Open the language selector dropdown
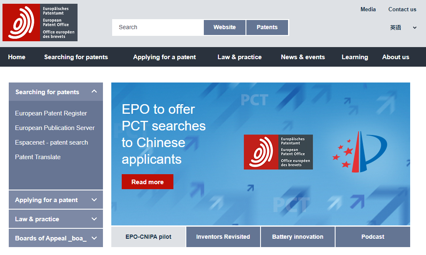Screen dimensions: 426x255 tap(403, 27)
